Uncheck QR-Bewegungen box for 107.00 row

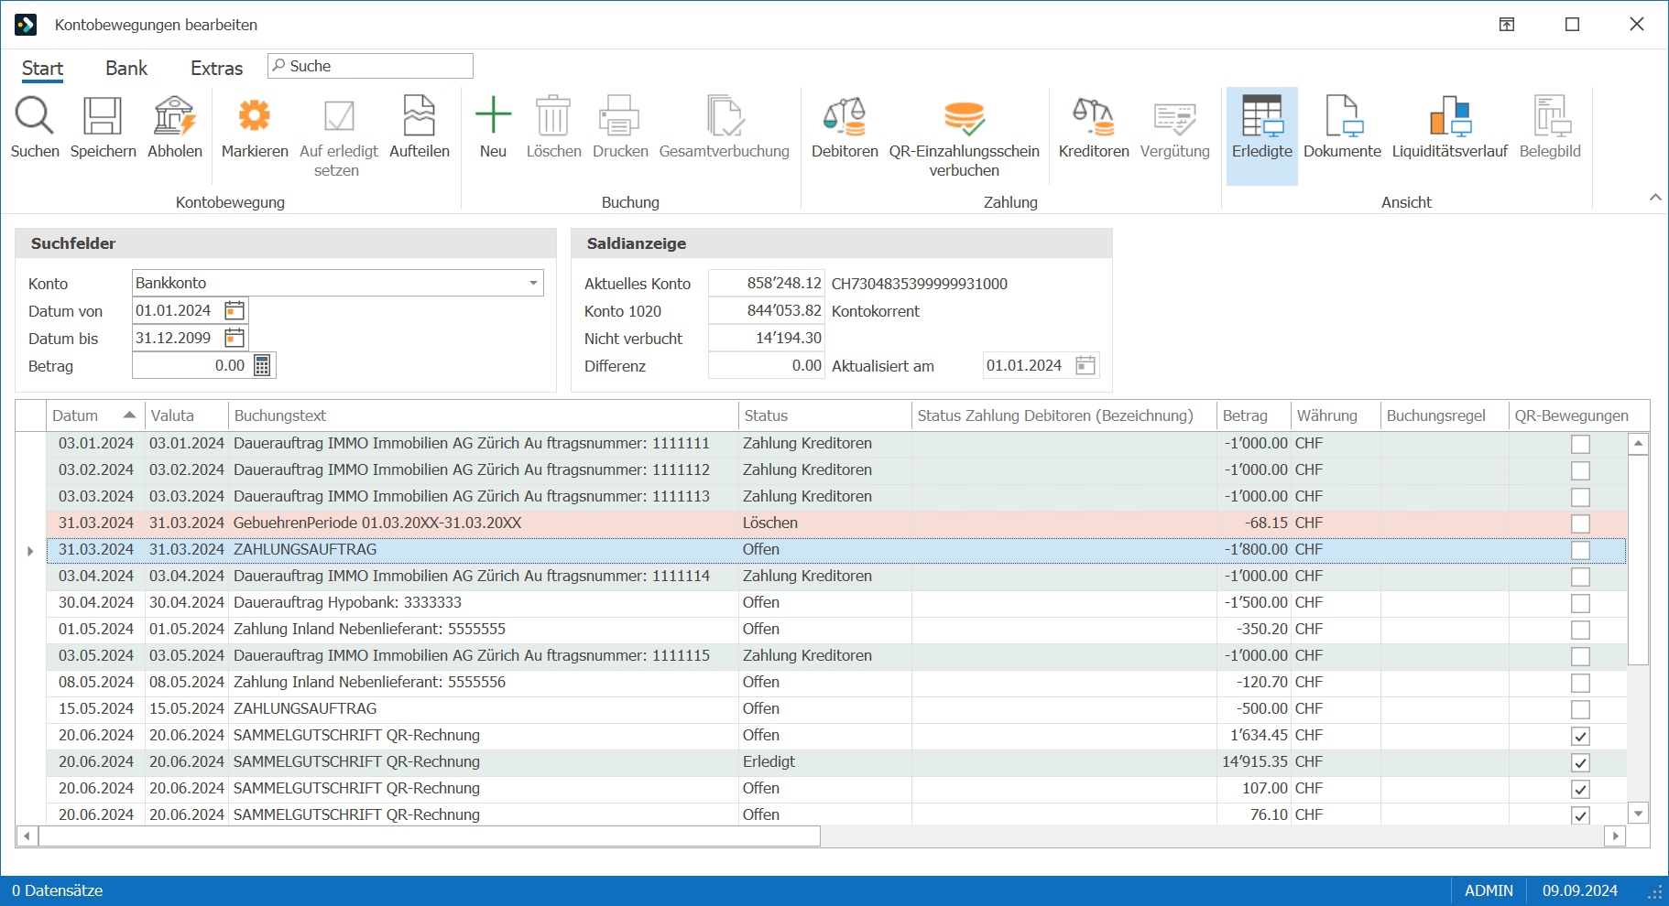pos(1580,789)
